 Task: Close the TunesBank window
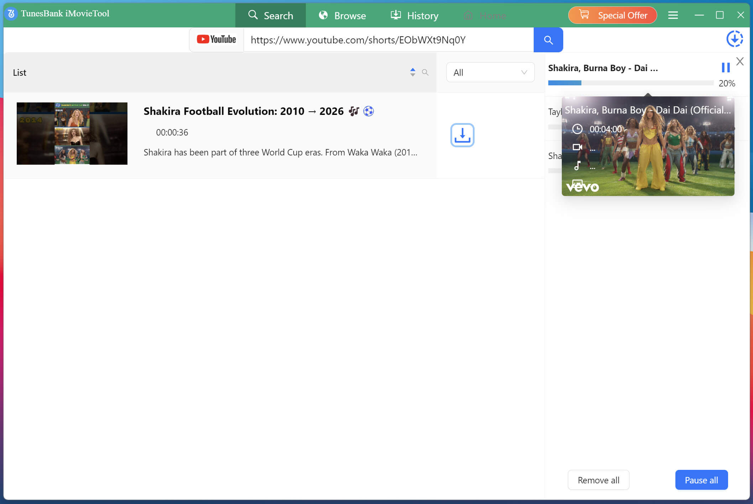[741, 15]
